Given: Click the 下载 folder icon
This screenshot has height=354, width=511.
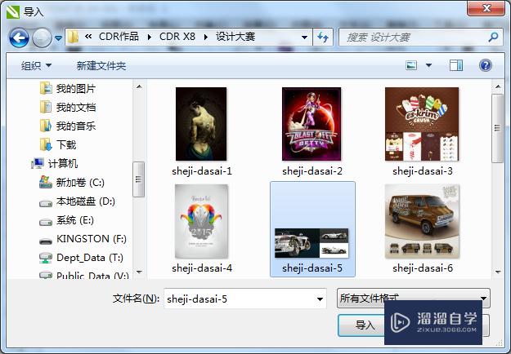Looking at the screenshot, I should click(46, 144).
